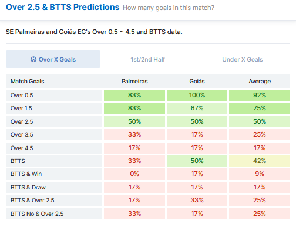Click the Palmeiras column header
This screenshot has height=227, width=296.
(134, 82)
